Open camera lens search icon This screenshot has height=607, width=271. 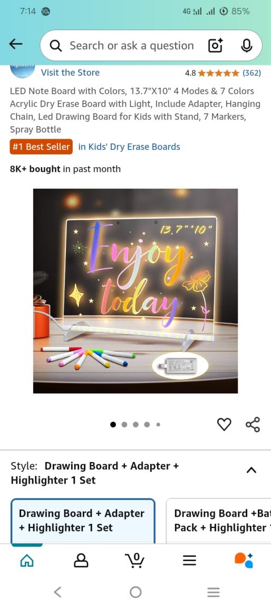tap(215, 46)
